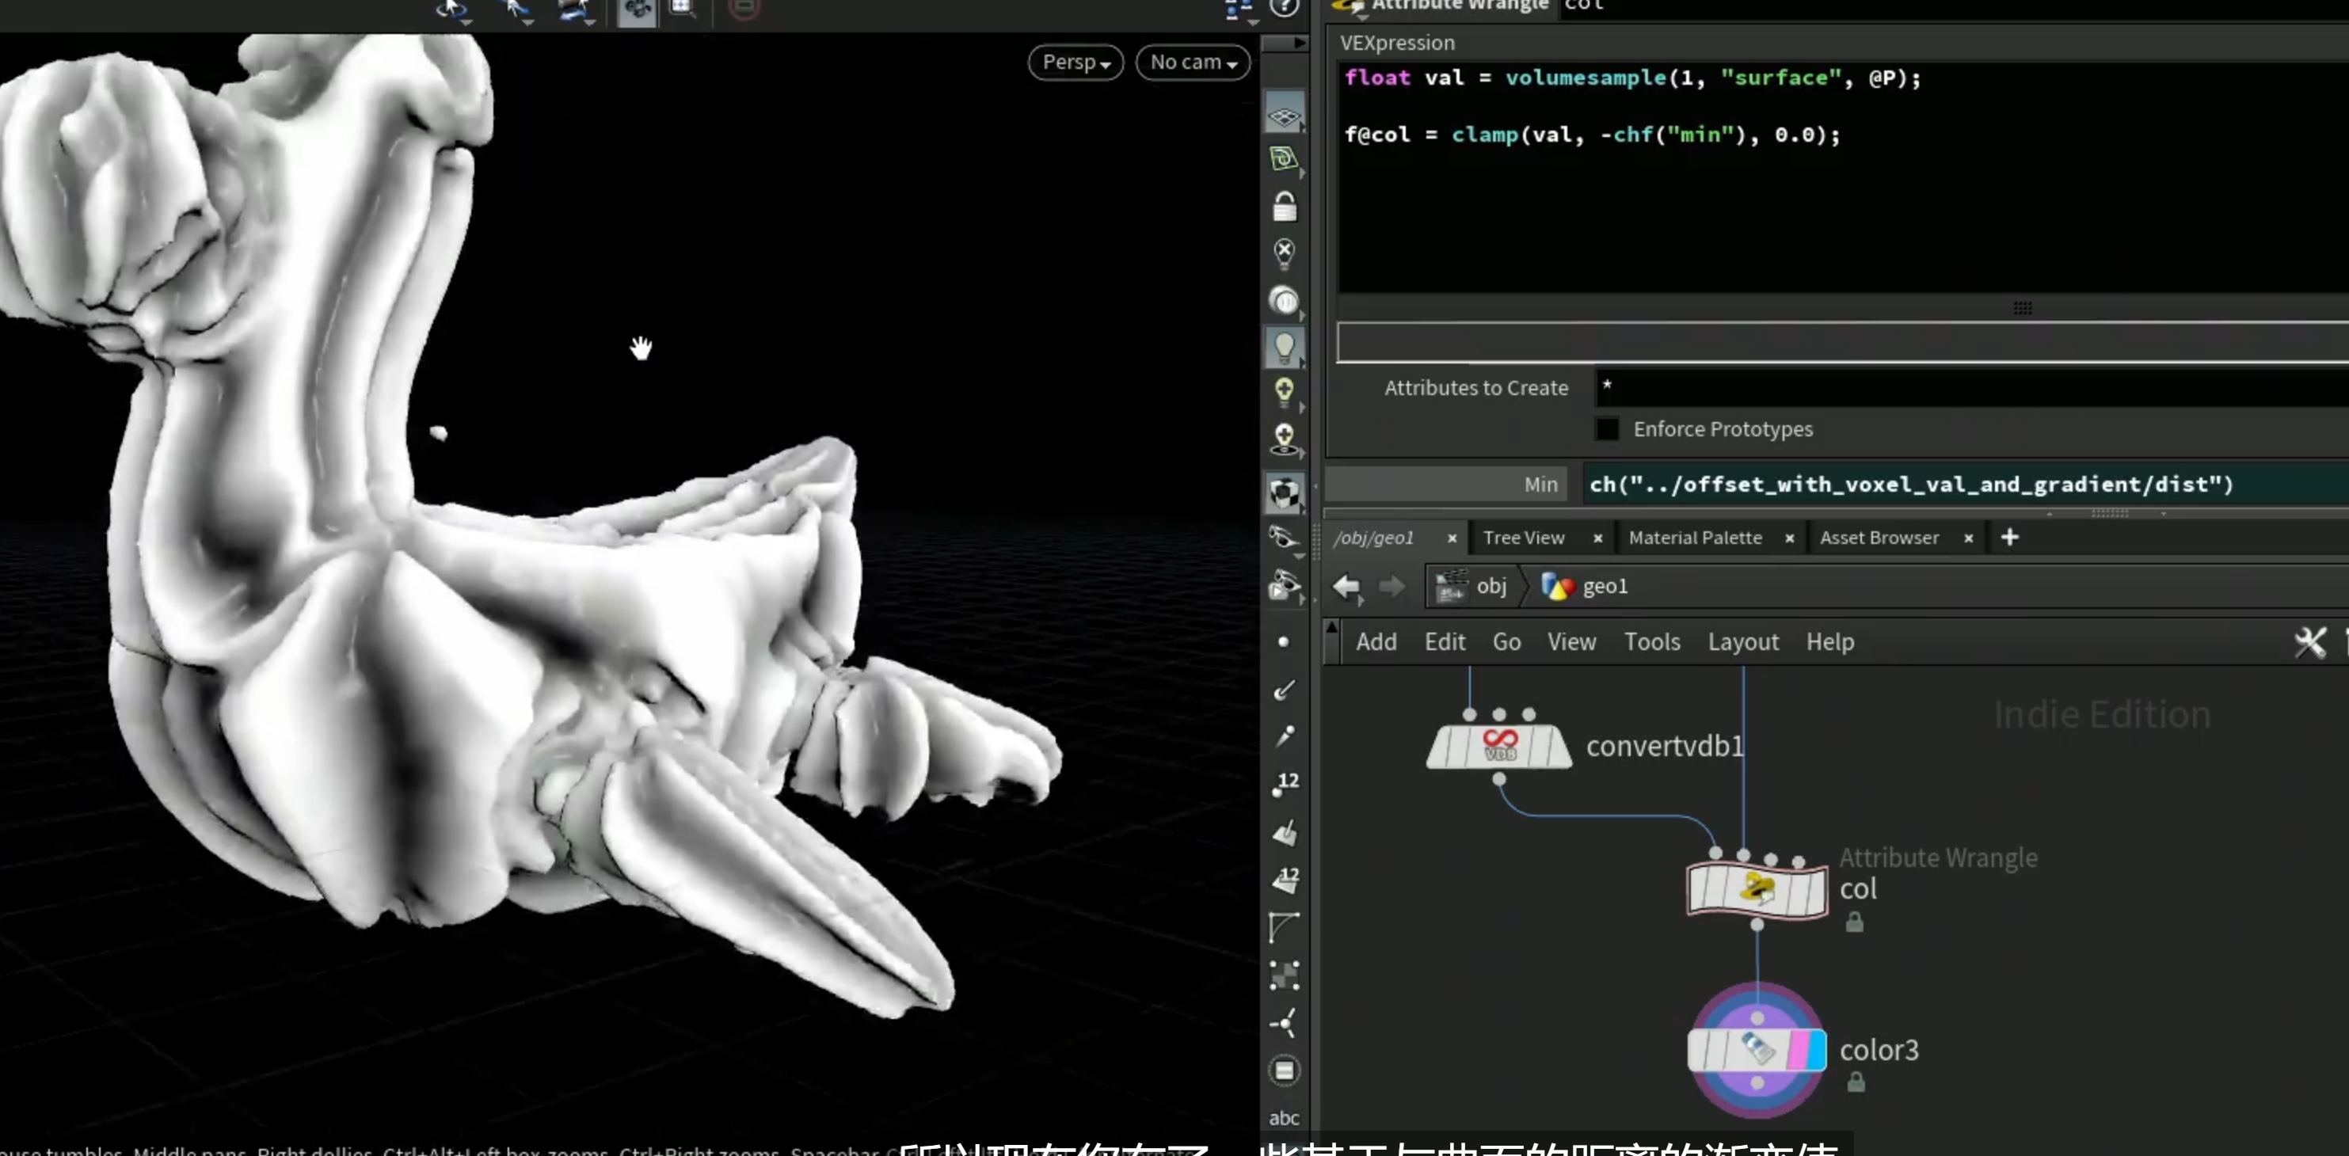Open the No cam camera dropdown
This screenshot has height=1156, width=2349.
coord(1193,62)
